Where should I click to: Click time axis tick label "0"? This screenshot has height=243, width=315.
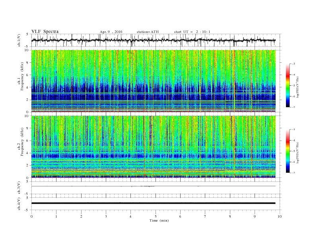coord(31,216)
